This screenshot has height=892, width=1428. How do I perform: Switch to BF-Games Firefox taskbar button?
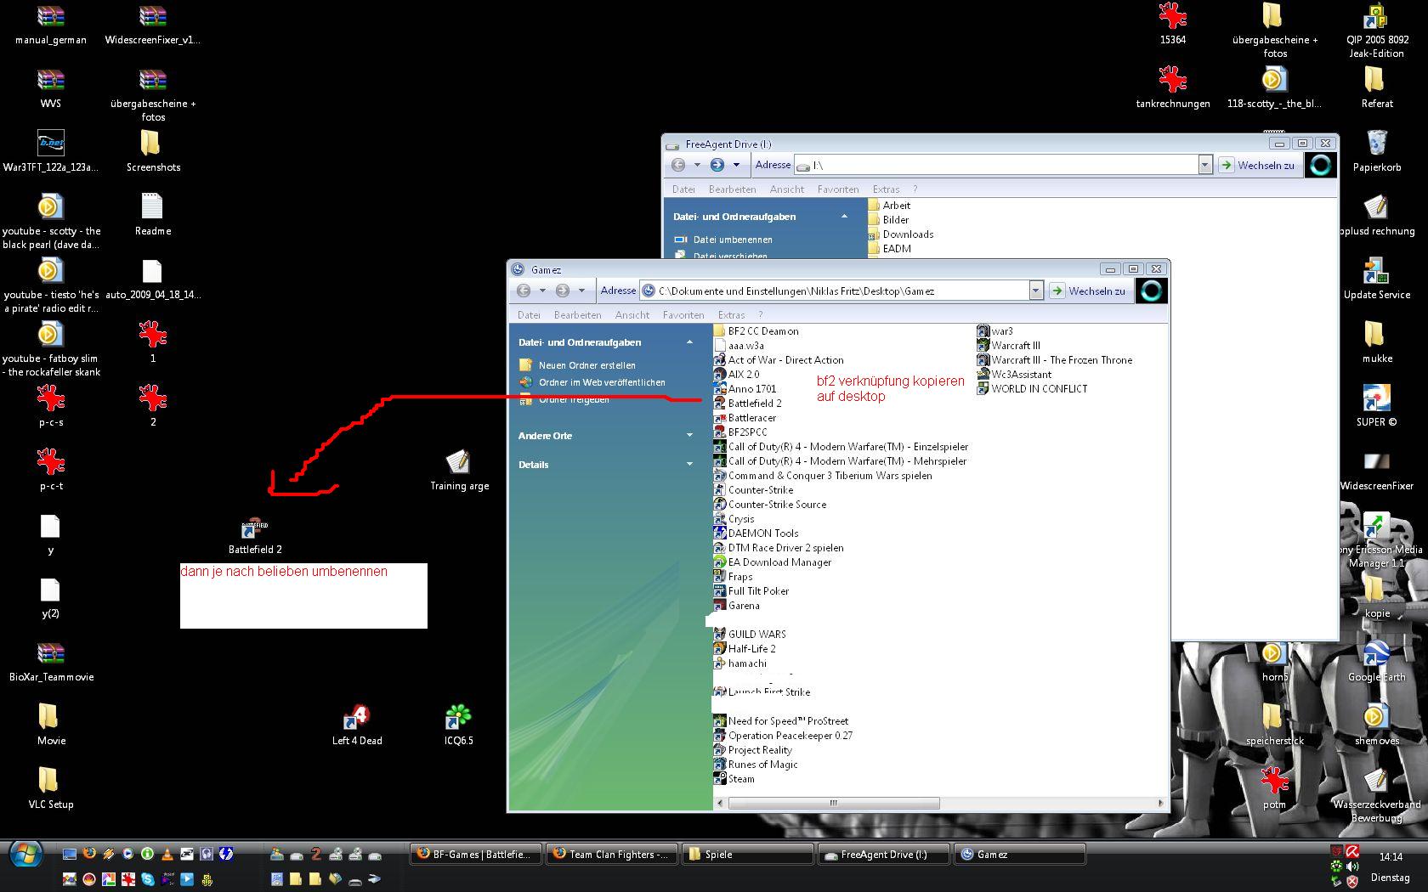click(474, 855)
